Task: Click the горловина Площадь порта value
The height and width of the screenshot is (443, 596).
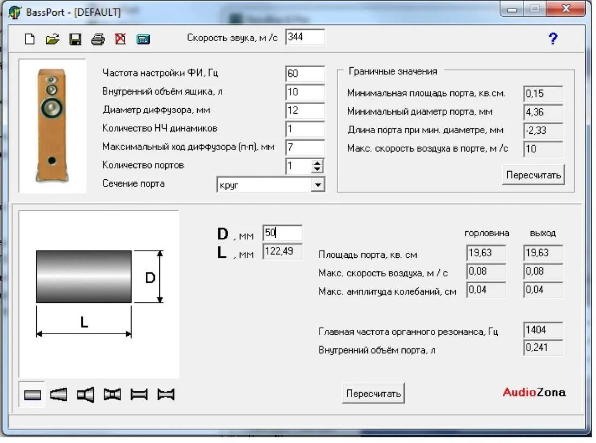Action: click(486, 253)
